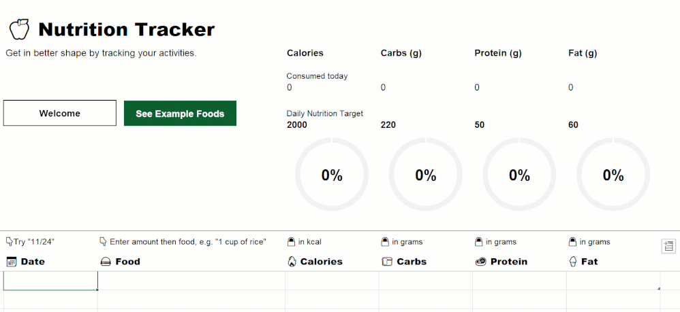
Task: Click the Calories progress ring
Action: pyautogui.click(x=332, y=175)
